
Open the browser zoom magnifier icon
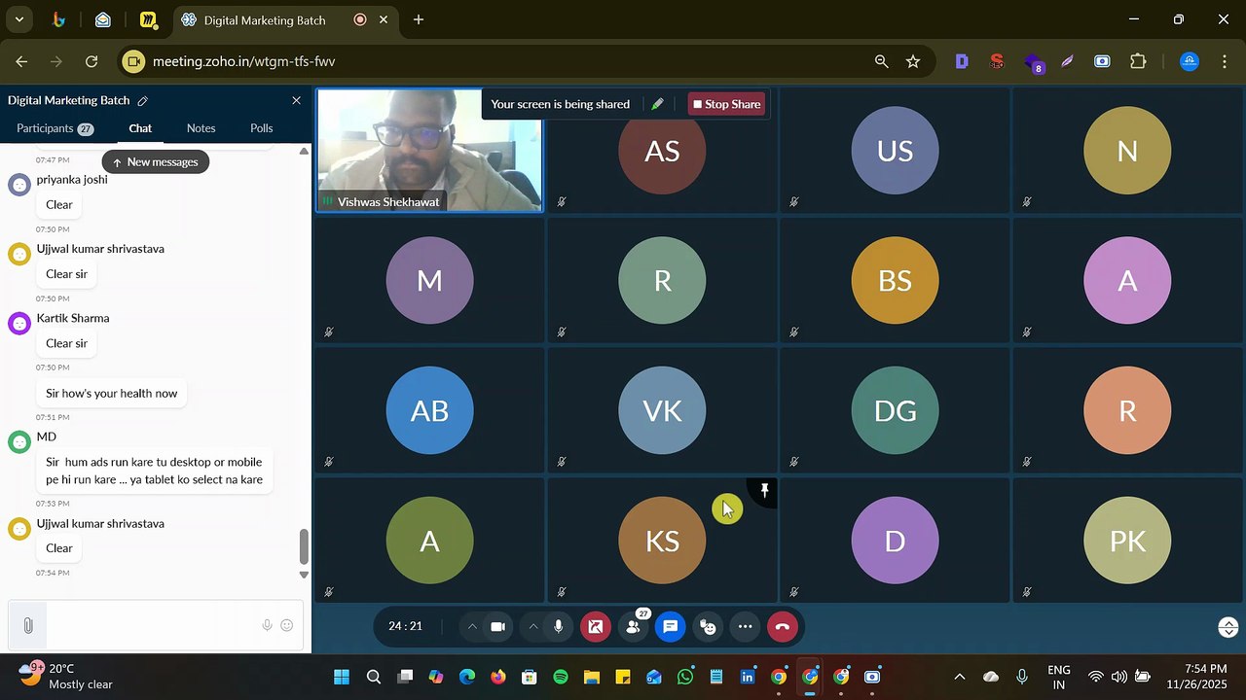[881, 61]
